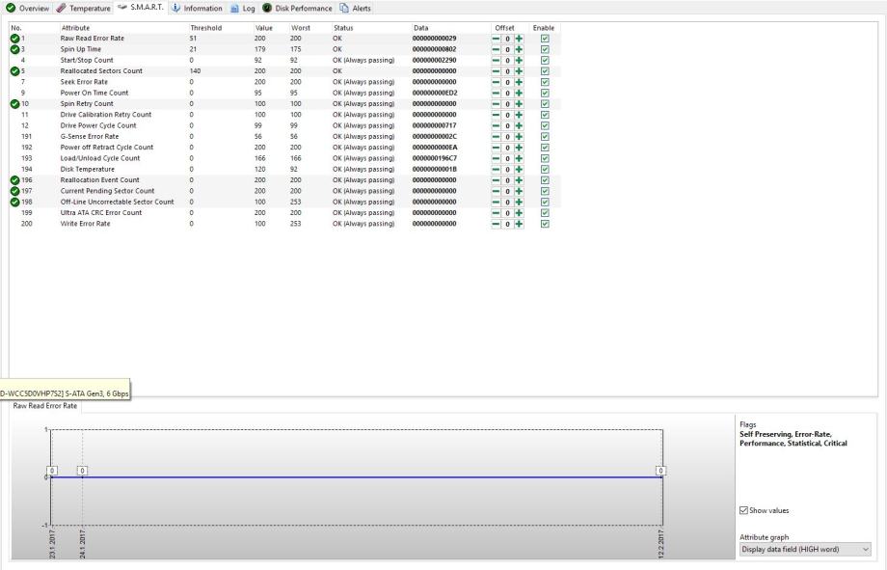
Task: Toggle Enable checkbox for Write Error Rate
Action: [x=545, y=224]
